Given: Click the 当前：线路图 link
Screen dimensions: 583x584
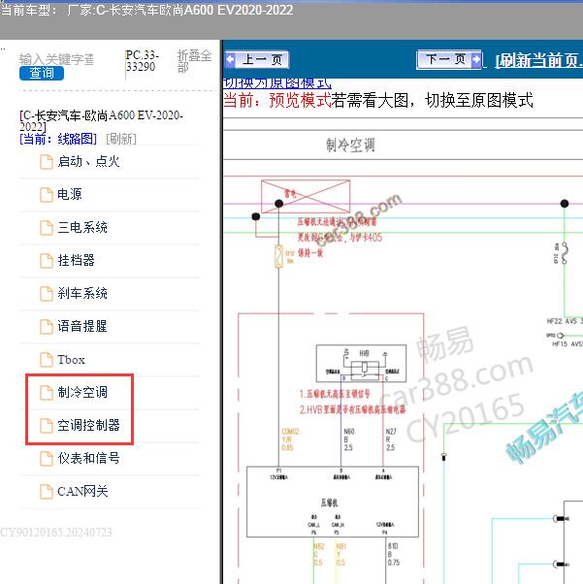Looking at the screenshot, I should tap(58, 139).
